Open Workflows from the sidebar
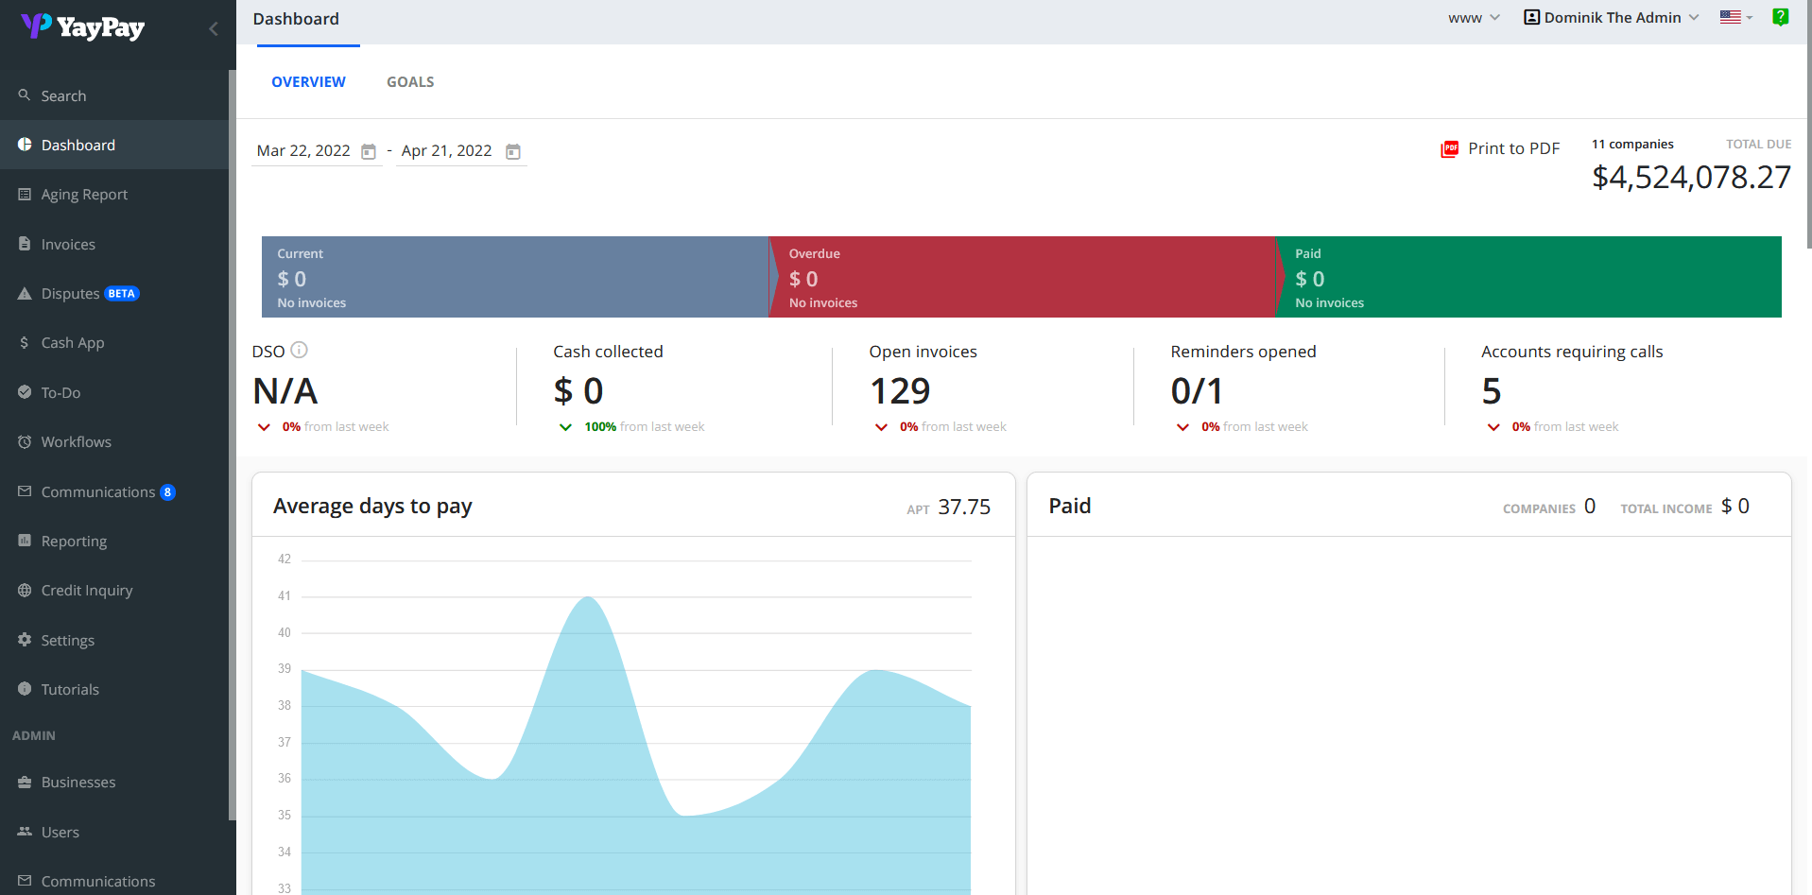The image size is (1812, 895). click(113, 441)
